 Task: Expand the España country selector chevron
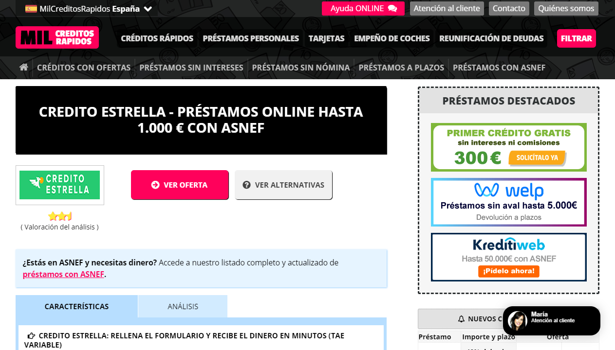tap(148, 9)
